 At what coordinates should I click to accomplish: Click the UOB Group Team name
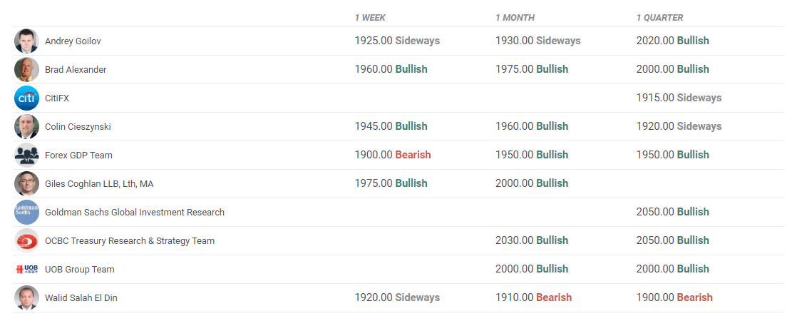(x=80, y=270)
